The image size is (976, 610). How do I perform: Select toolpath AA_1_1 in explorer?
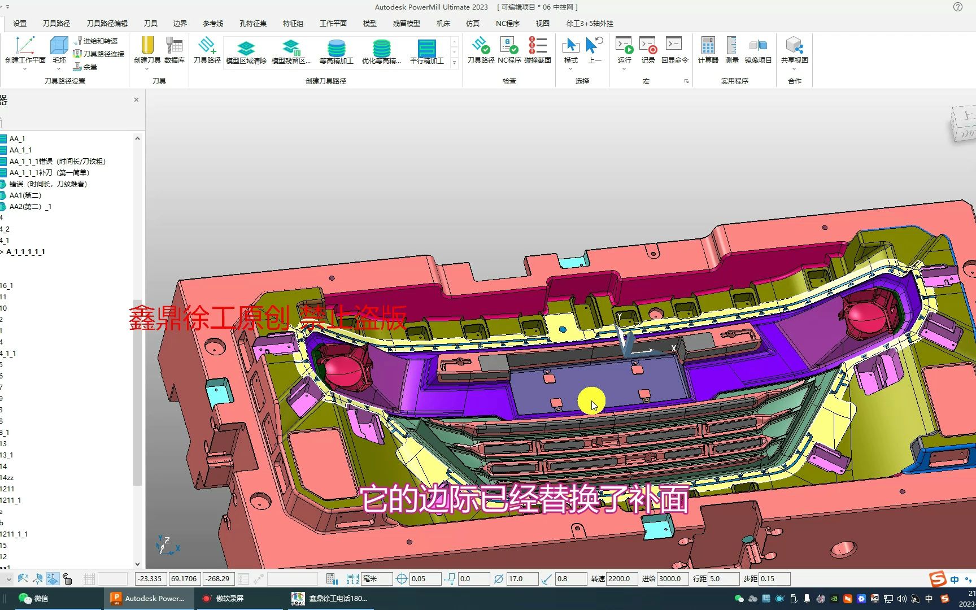[20, 150]
